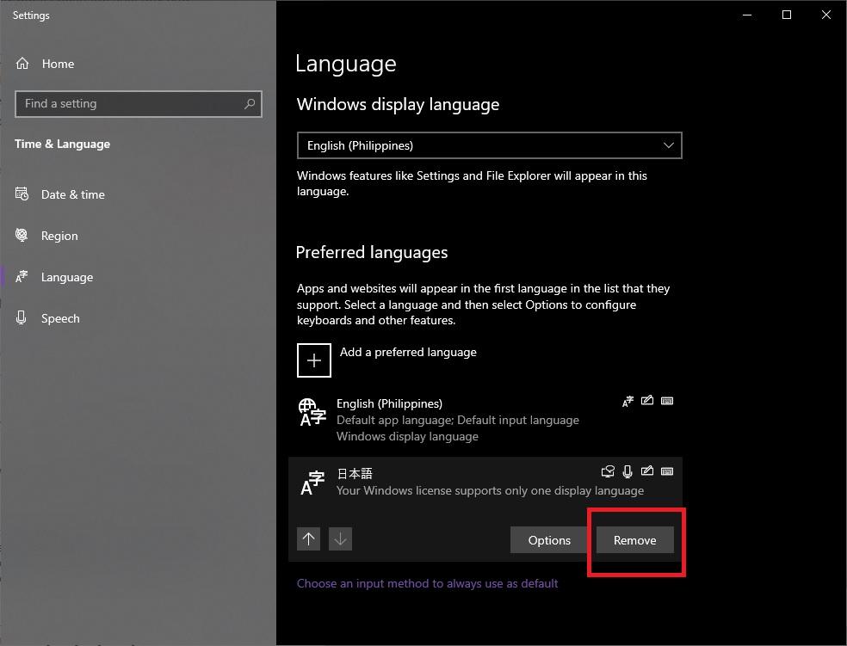This screenshot has height=646, width=847.
Task: Click the display language dropdown chevron
Action: click(668, 145)
